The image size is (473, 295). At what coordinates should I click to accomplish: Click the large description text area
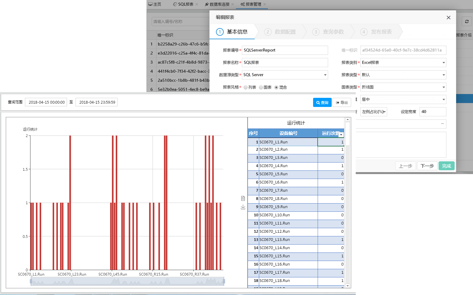pyautogui.click(x=401, y=145)
